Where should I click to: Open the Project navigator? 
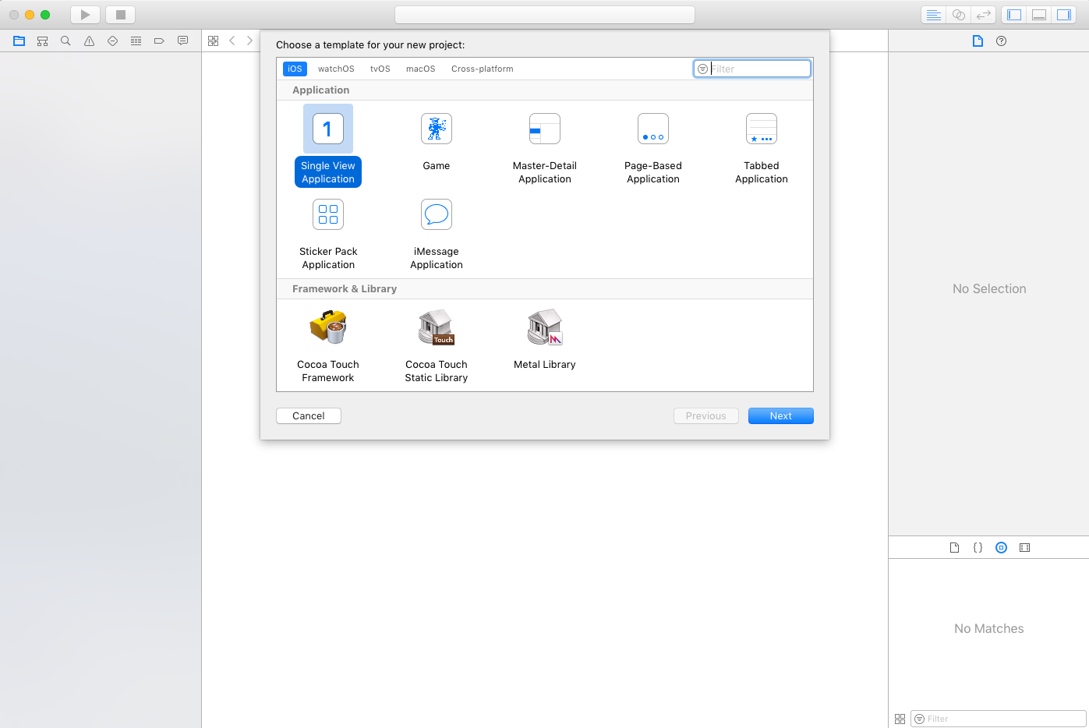[19, 41]
